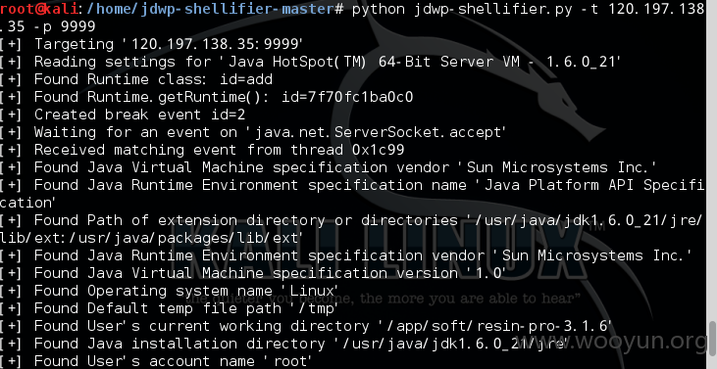Click the 'Java Virtual Machine specification version 1.0' line
717x369 pixels.
click(x=253, y=273)
